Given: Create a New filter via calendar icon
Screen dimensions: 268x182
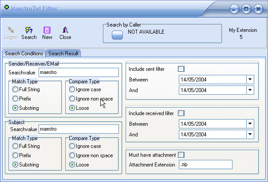Looking at the screenshot, I should [x=47, y=30].
